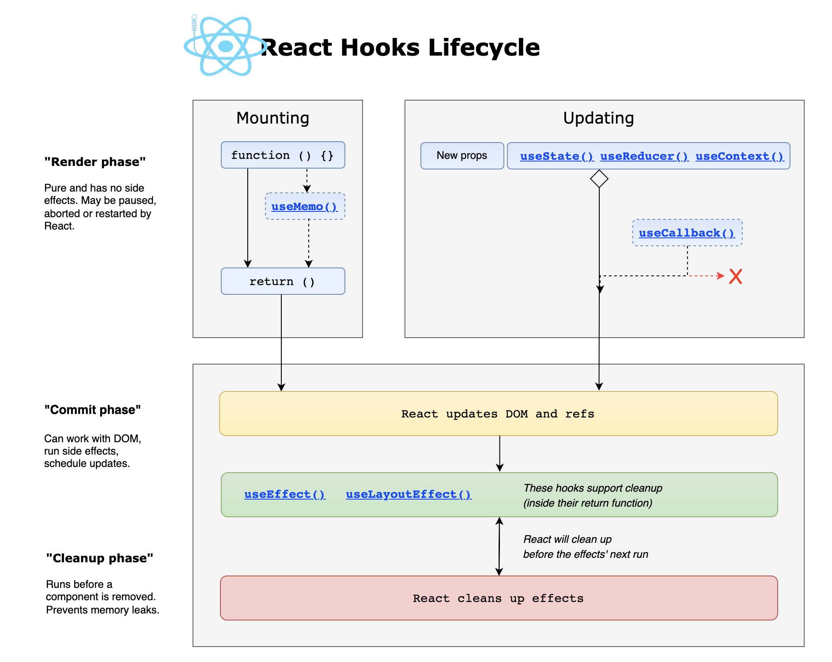This screenshot has width=832, height=662.
Task: Open the useMemo() link
Action: pos(304,207)
